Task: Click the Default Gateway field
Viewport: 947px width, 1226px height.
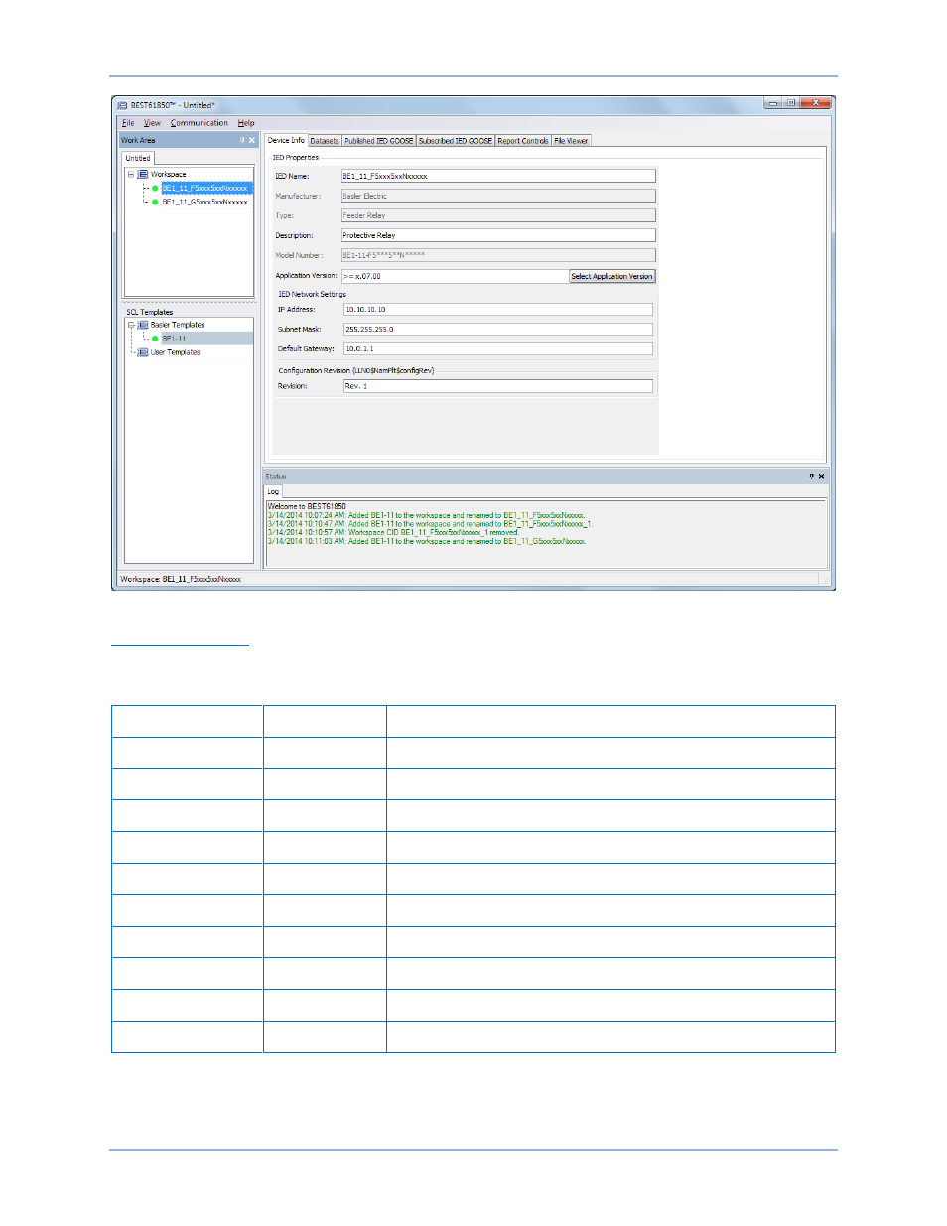Action: pyautogui.click(x=498, y=348)
